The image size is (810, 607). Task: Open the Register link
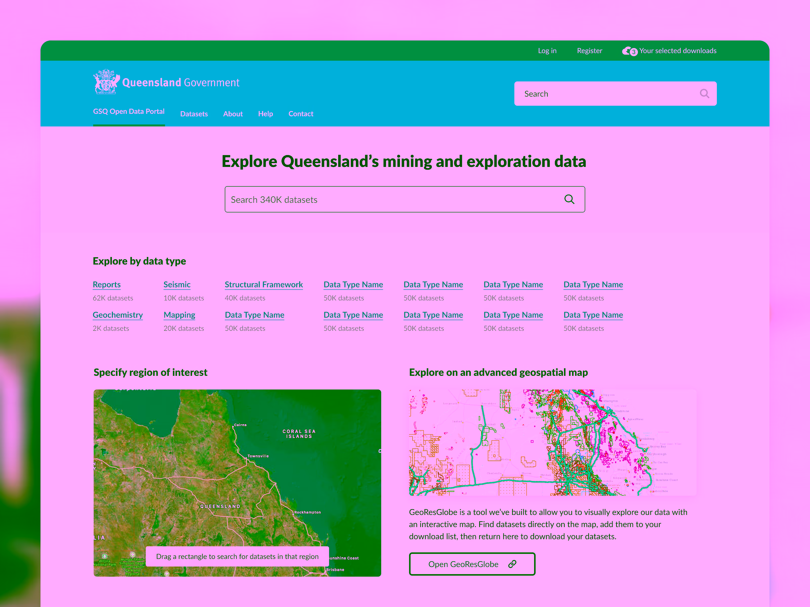(589, 51)
